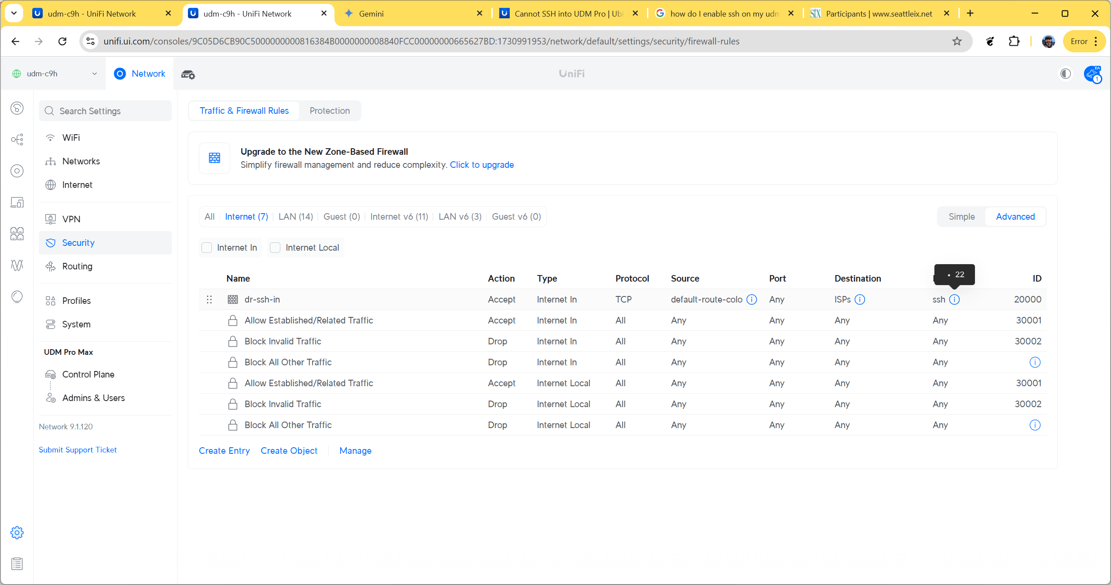The width and height of the screenshot is (1111, 585).
Task: Click the firewall grid icon beside dr-ssh-in
Action: 233,299
